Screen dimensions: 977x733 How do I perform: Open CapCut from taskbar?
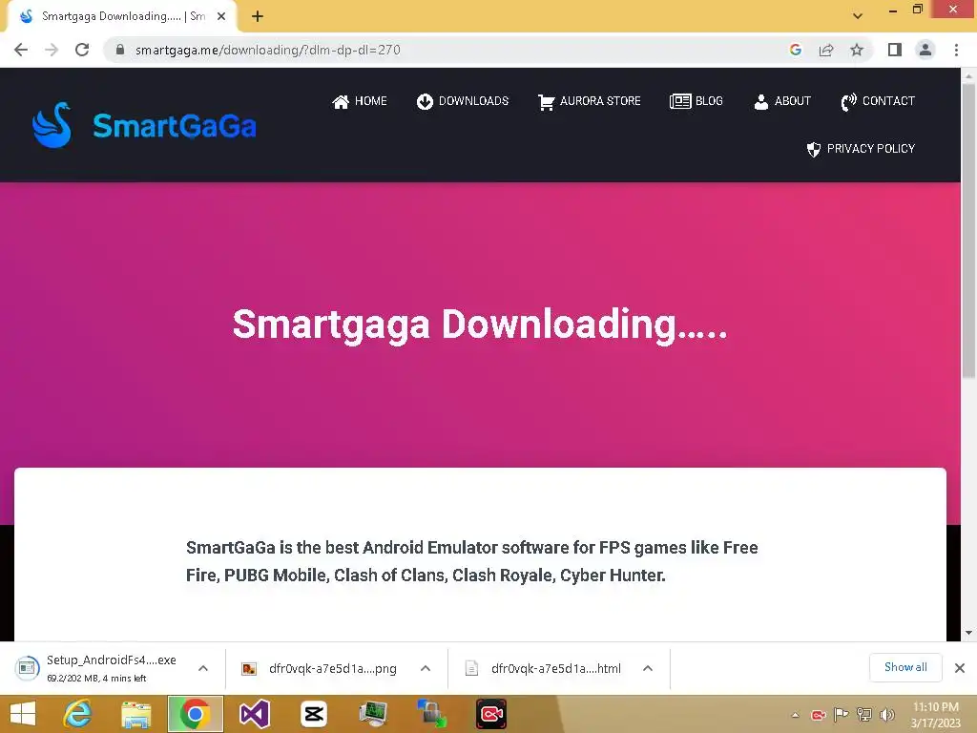coord(313,714)
